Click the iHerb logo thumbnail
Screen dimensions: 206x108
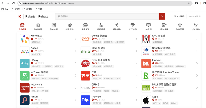[x=85, y=51]
